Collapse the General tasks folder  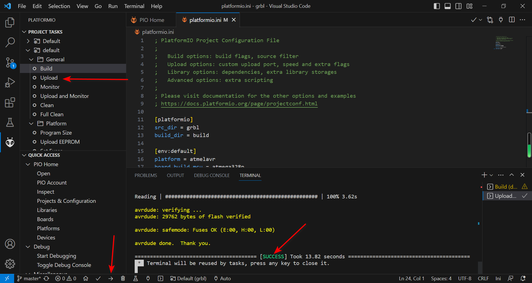pyautogui.click(x=31, y=59)
